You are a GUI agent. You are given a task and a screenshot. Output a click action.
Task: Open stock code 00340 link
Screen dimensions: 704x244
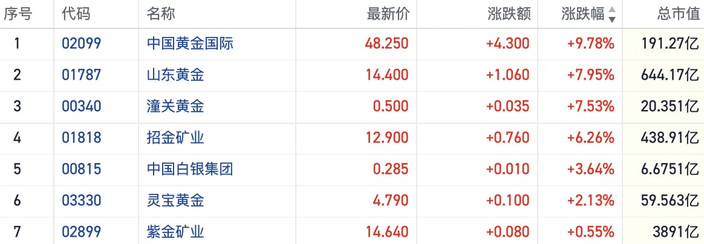pyautogui.click(x=81, y=106)
